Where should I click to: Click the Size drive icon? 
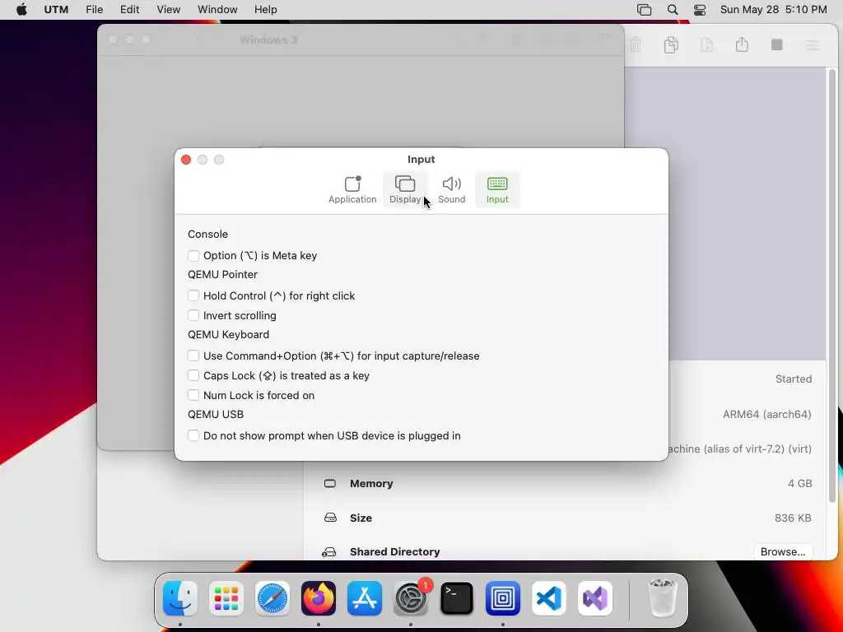(x=330, y=518)
